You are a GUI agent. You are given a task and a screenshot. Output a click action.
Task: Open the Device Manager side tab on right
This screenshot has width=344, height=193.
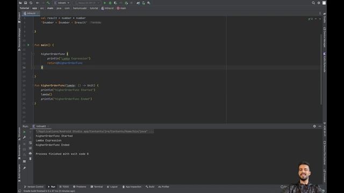325,37
